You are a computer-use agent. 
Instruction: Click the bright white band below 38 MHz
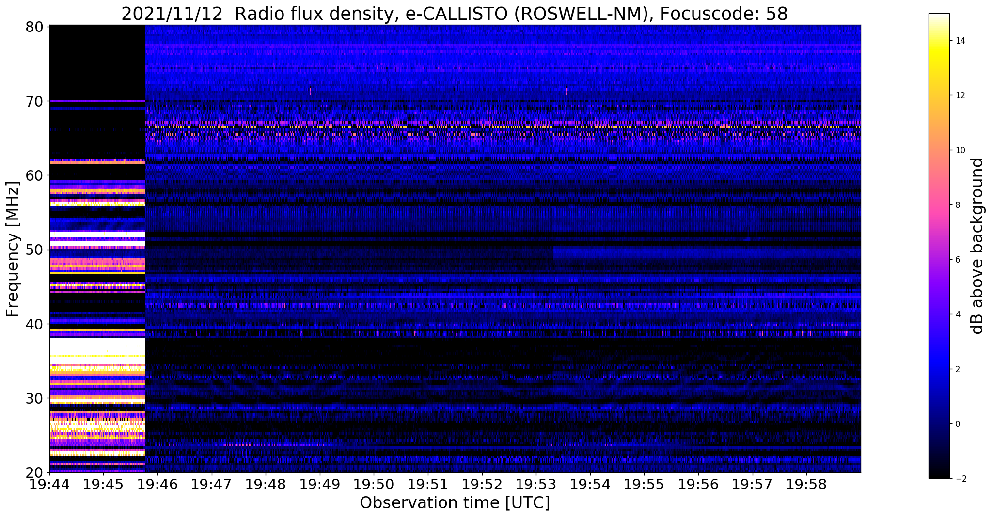(x=97, y=346)
